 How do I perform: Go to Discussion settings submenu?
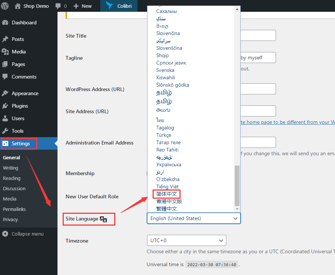[x=14, y=188]
